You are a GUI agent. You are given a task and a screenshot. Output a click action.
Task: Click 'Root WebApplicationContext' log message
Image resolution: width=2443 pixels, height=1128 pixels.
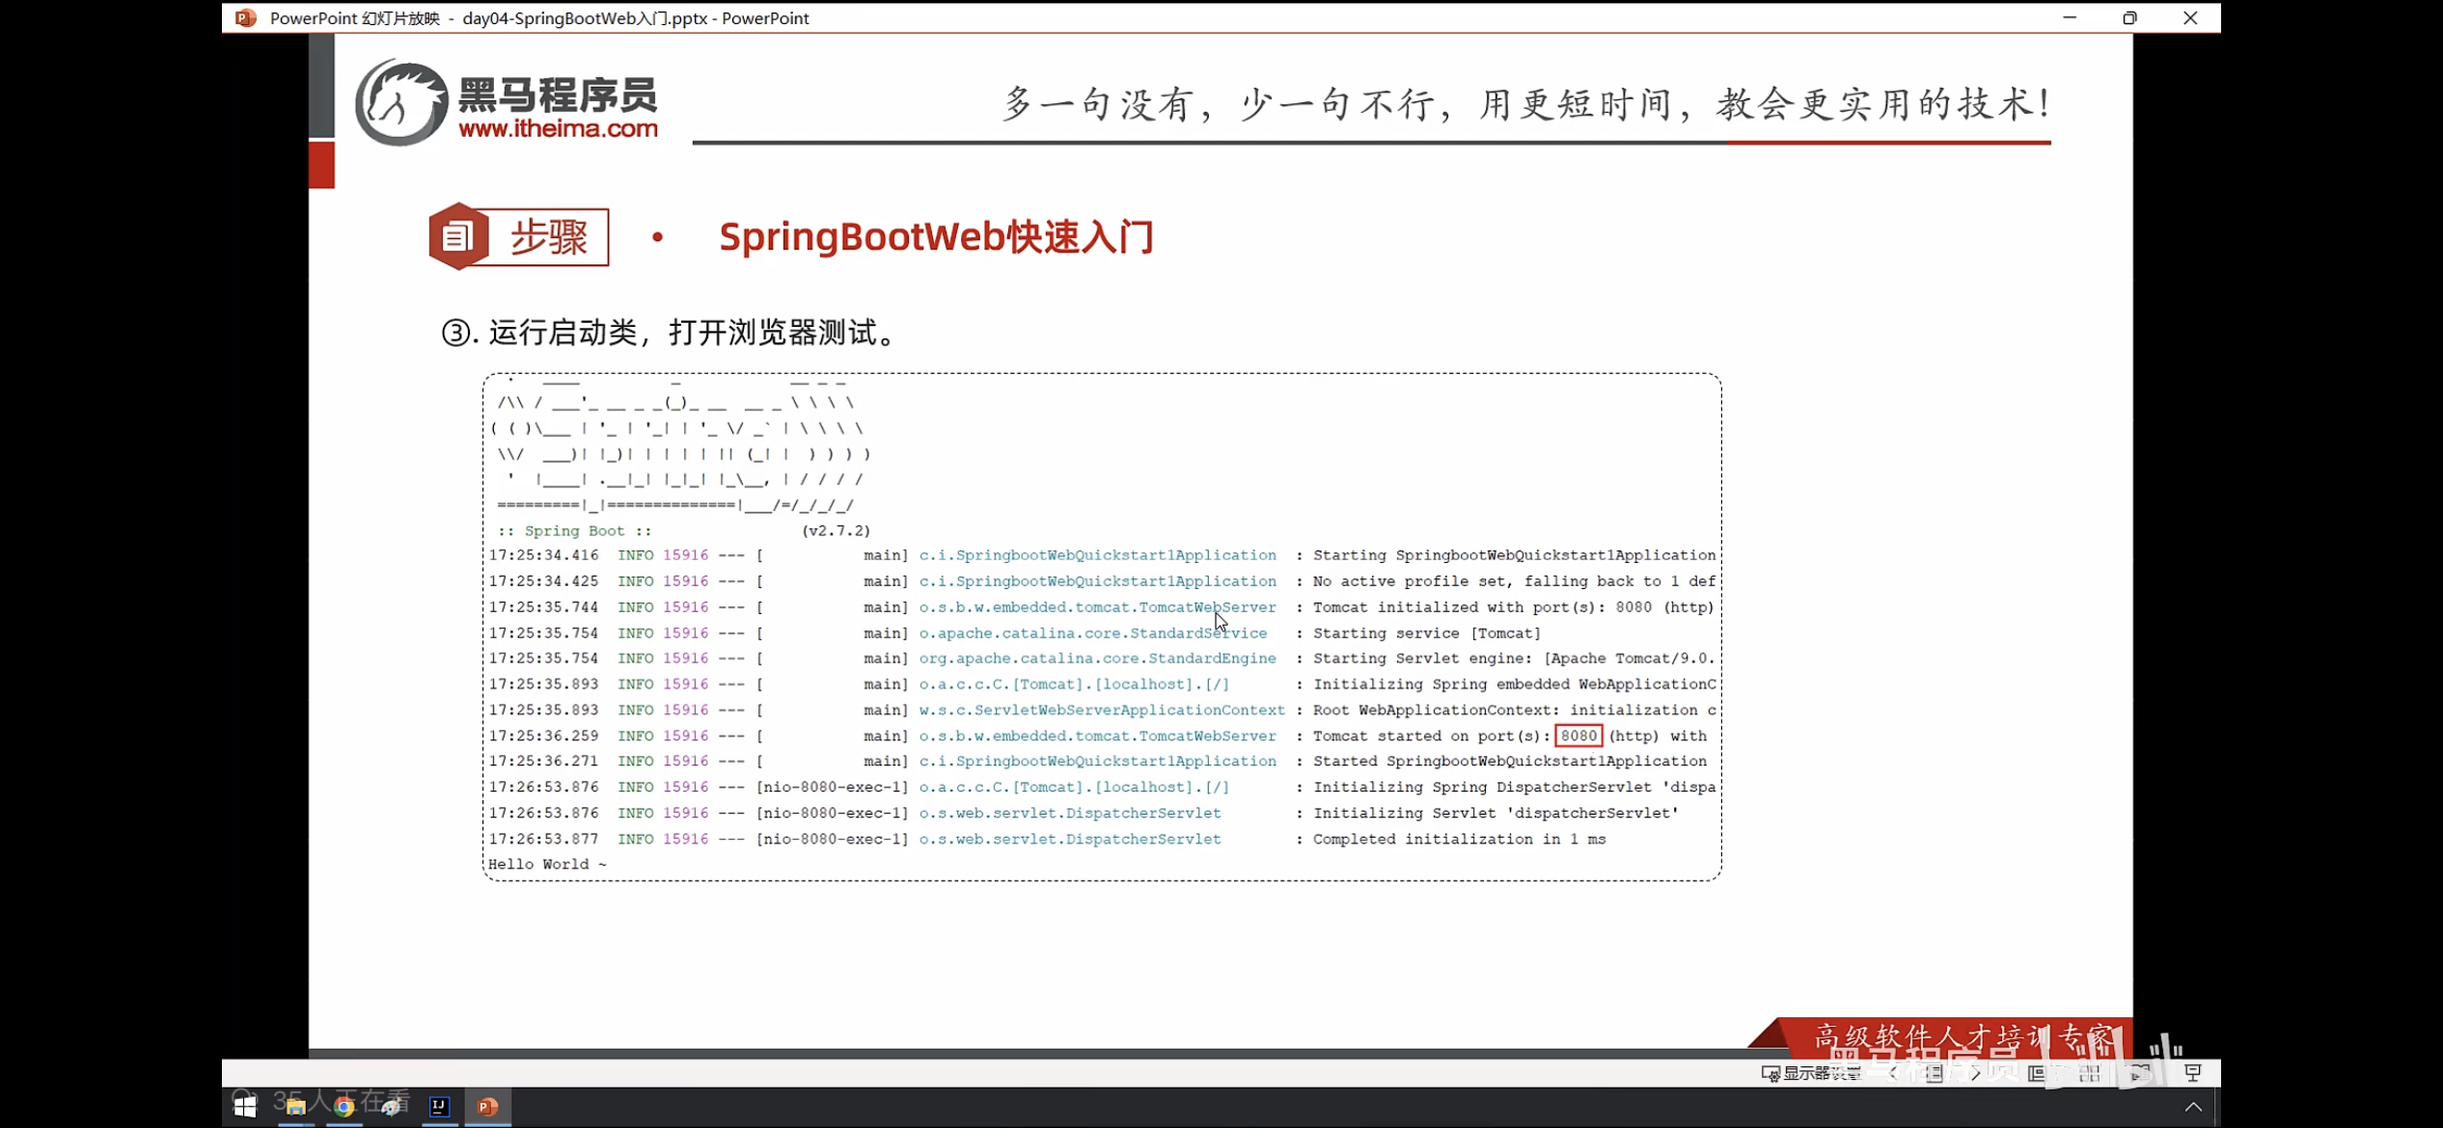1514,711
